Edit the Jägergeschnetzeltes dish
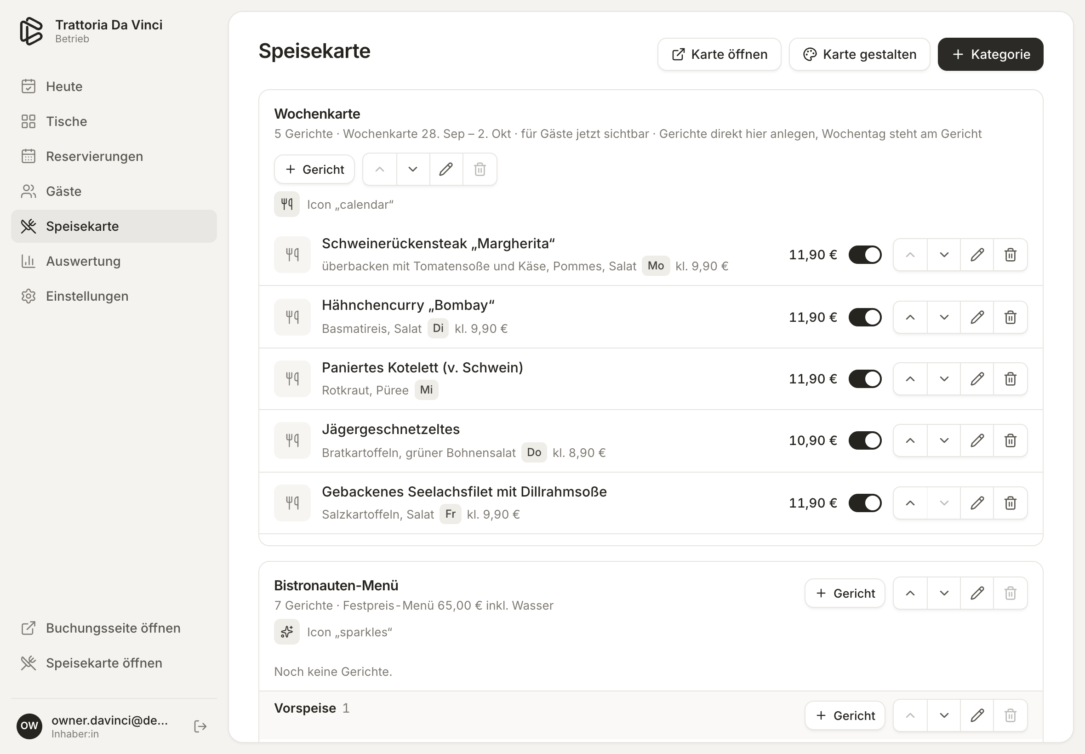The width and height of the screenshot is (1085, 754). click(977, 440)
